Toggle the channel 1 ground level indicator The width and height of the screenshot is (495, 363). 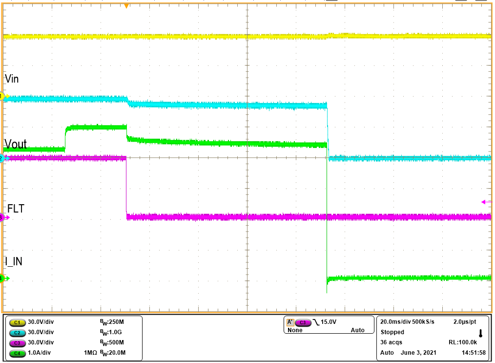(x=3, y=96)
